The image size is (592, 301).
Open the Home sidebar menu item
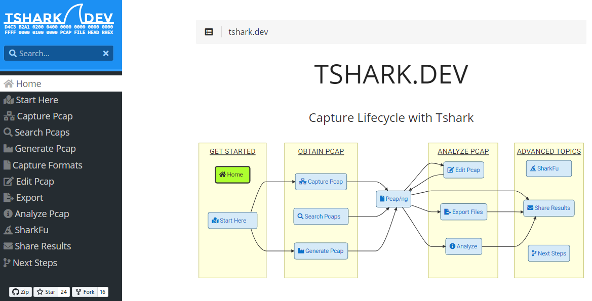(61, 84)
